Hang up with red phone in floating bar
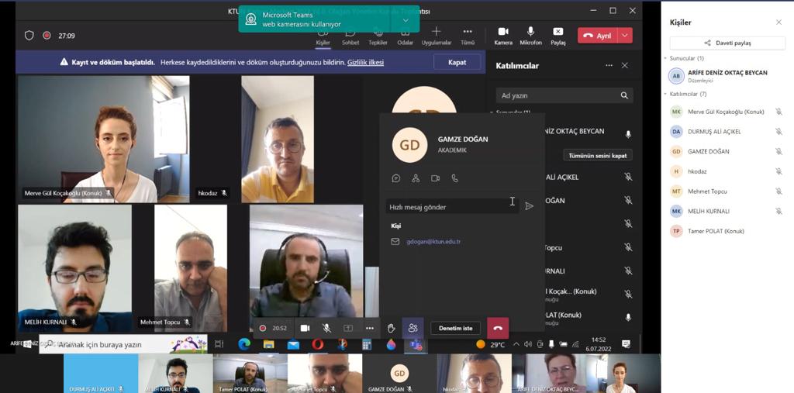794x393 pixels. 498,328
